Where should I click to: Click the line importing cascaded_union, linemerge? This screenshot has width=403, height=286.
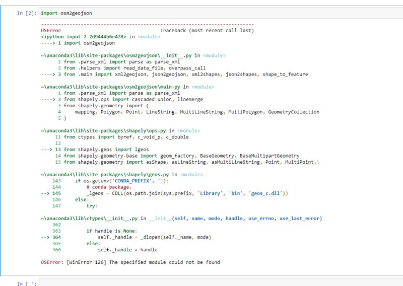coord(122,99)
